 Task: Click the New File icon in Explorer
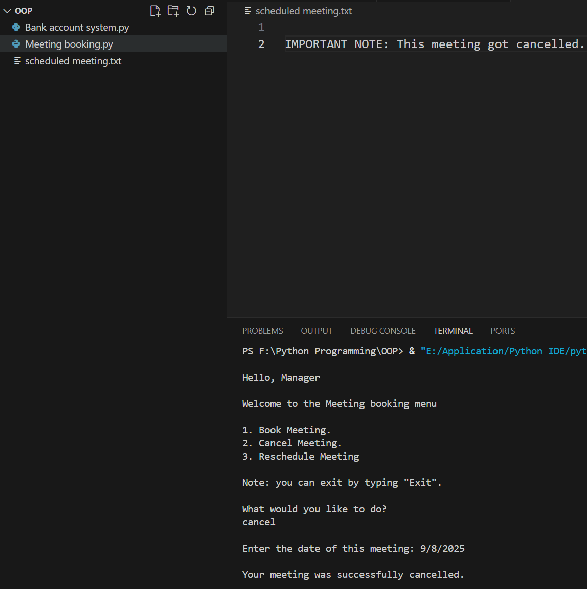tap(155, 11)
